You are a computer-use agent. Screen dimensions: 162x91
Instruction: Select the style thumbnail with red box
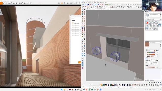tap(147, 22)
